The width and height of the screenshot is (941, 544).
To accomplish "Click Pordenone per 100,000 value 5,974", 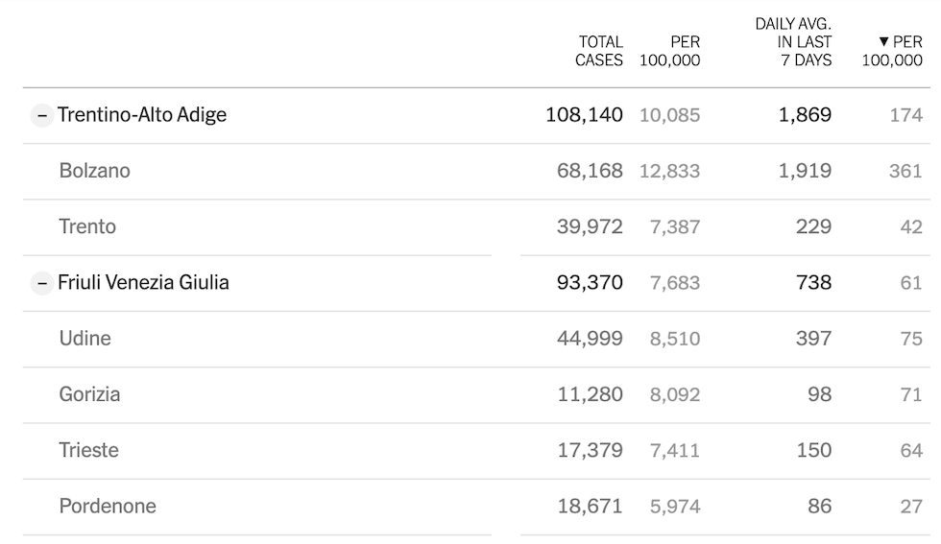I will click(674, 507).
